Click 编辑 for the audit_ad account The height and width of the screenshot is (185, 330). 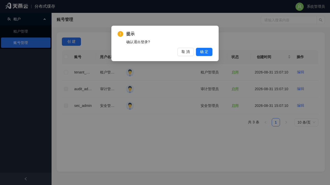click(x=301, y=89)
